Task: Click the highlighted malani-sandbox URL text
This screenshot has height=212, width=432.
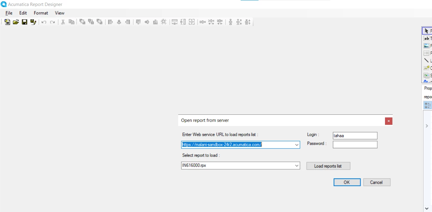Action: [x=222, y=145]
